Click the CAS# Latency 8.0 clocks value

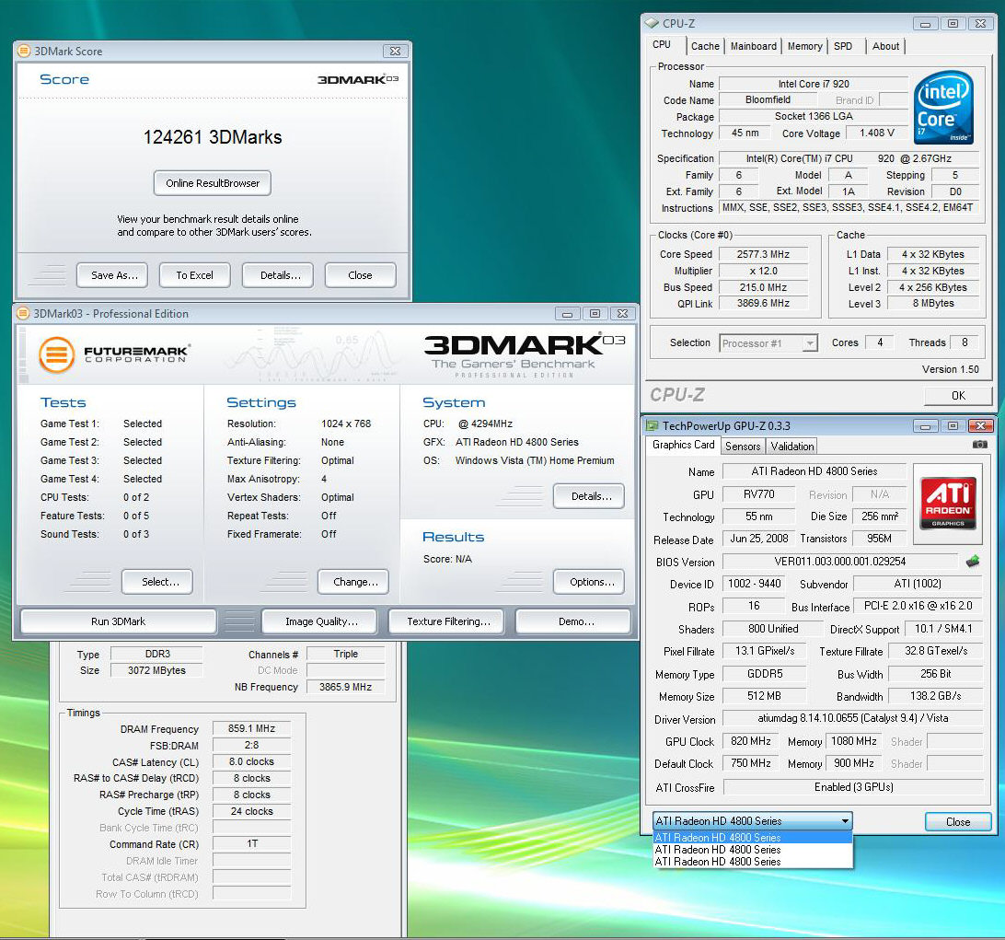point(251,761)
